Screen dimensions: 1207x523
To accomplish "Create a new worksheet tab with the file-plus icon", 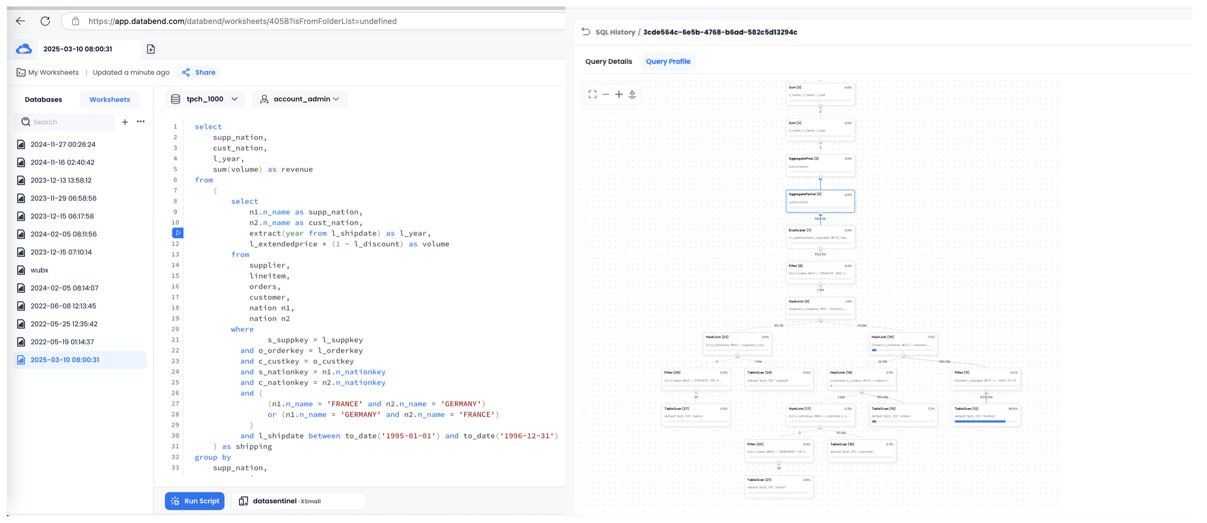I will (x=151, y=49).
